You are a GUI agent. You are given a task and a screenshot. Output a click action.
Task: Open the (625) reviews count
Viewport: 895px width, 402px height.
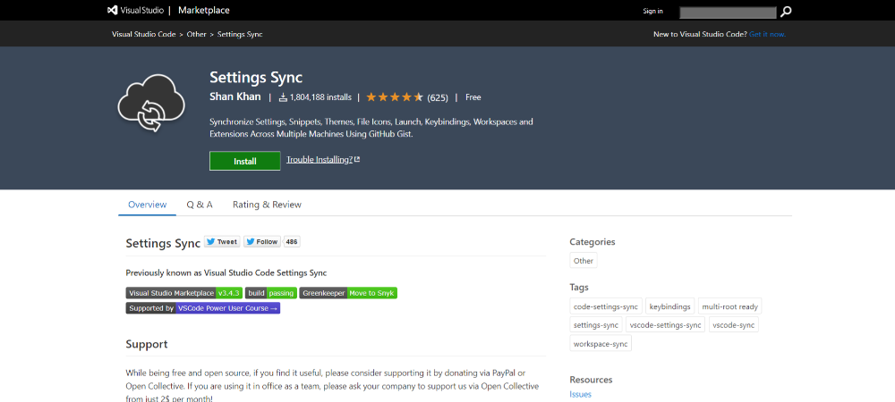pyautogui.click(x=438, y=97)
